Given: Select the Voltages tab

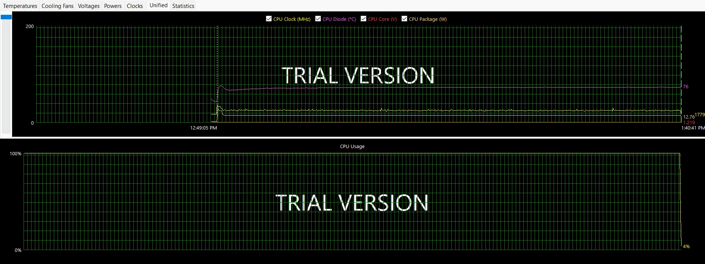Looking at the screenshot, I should pos(89,6).
